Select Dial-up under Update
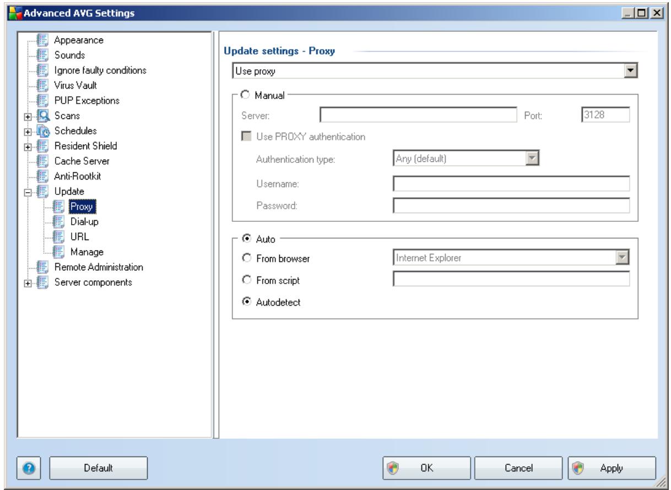 coord(84,222)
